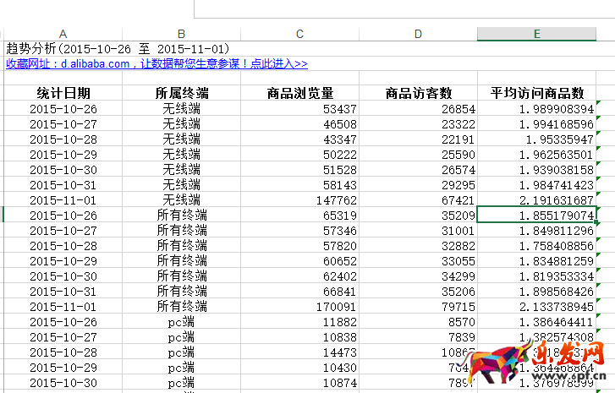The width and height of the screenshot is (615, 393).
Task: Click column C header
Action: pyautogui.click(x=299, y=34)
